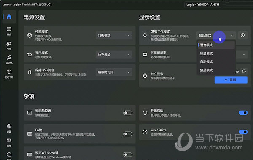253x160 pixels.
Task: Click the discrete GPU (独立显卡) chip icon
Action: [145, 76]
